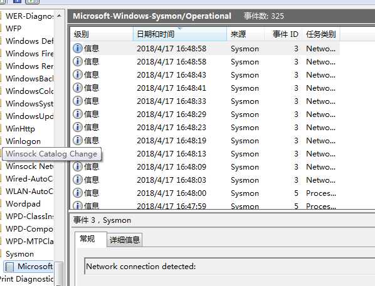Viewport: 375px width, 286px height.
Task: Select Windows Defender tree node
Action: pyautogui.click(x=29, y=41)
